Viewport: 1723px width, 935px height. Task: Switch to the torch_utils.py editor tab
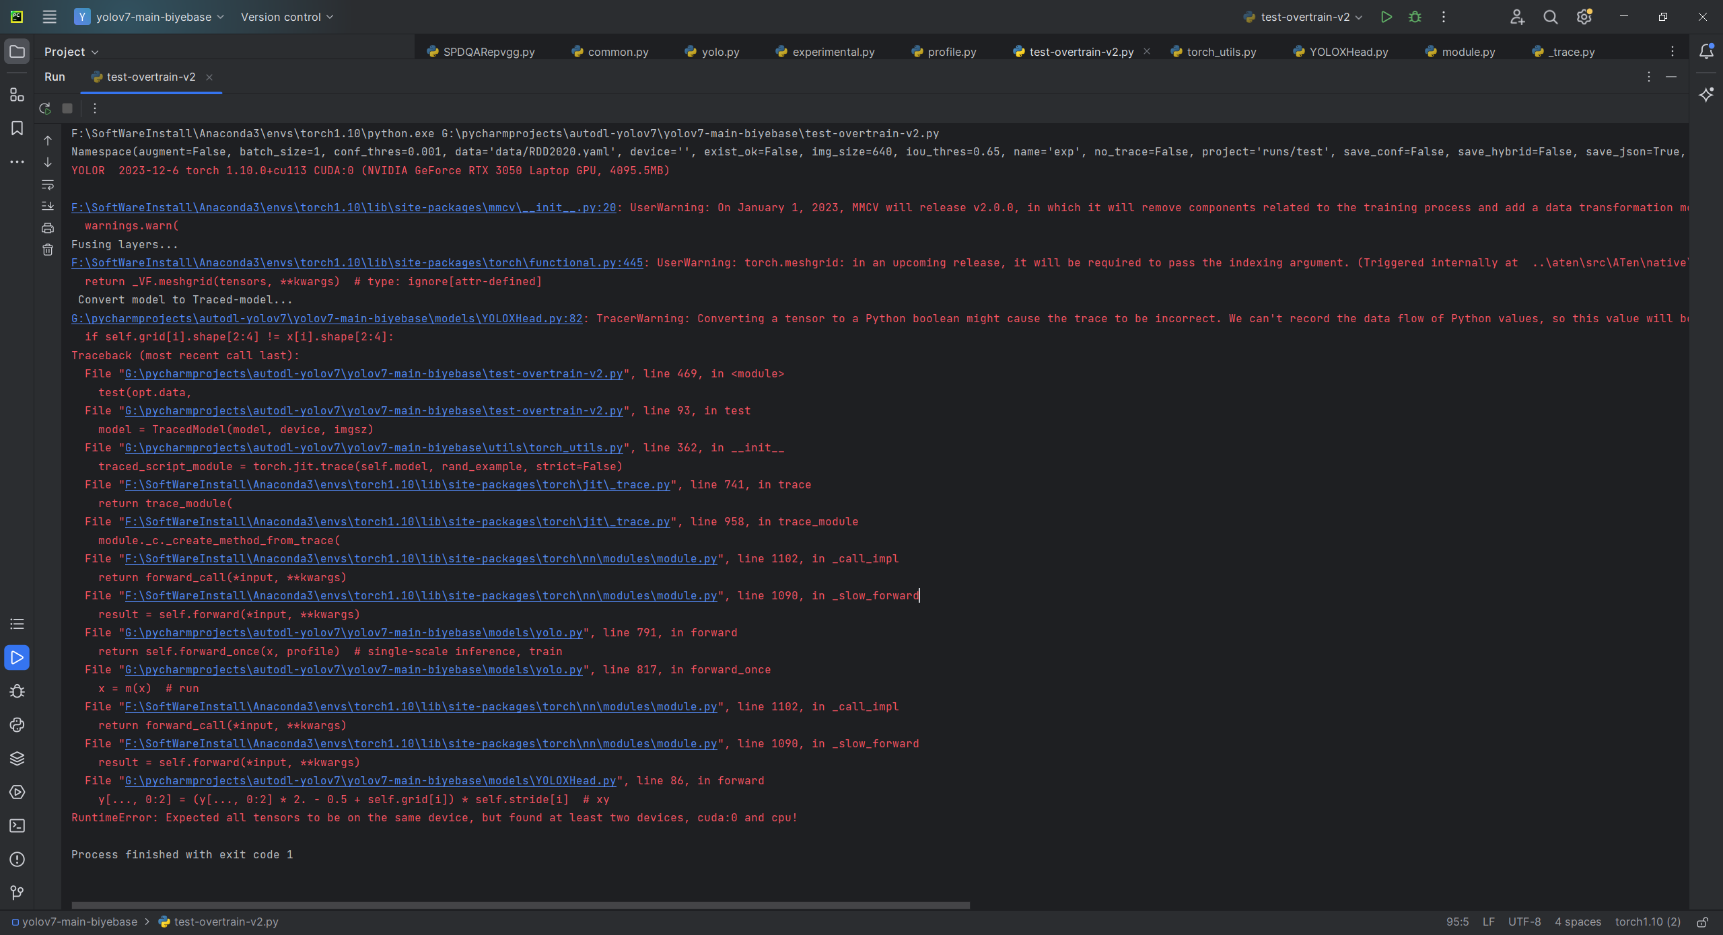coord(1221,52)
